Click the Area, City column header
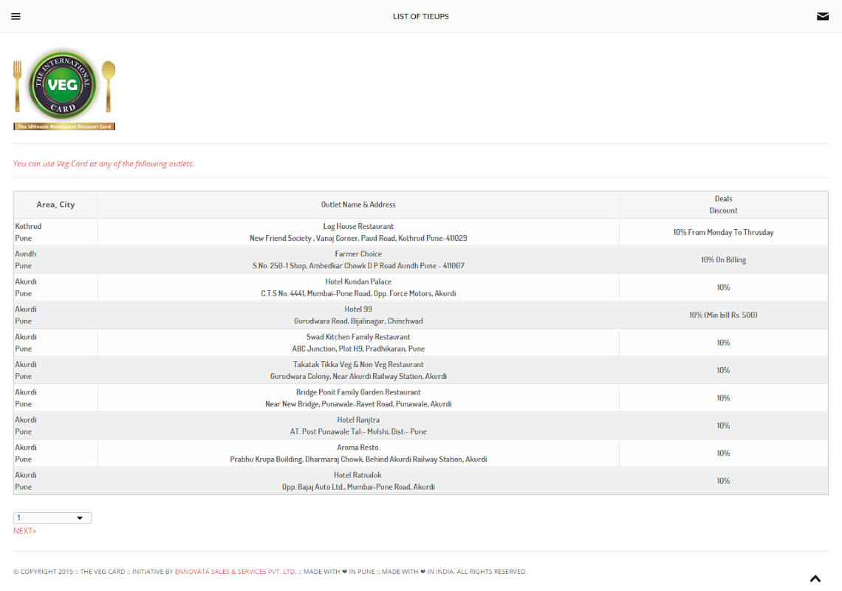This screenshot has height=591, width=842. click(x=55, y=205)
